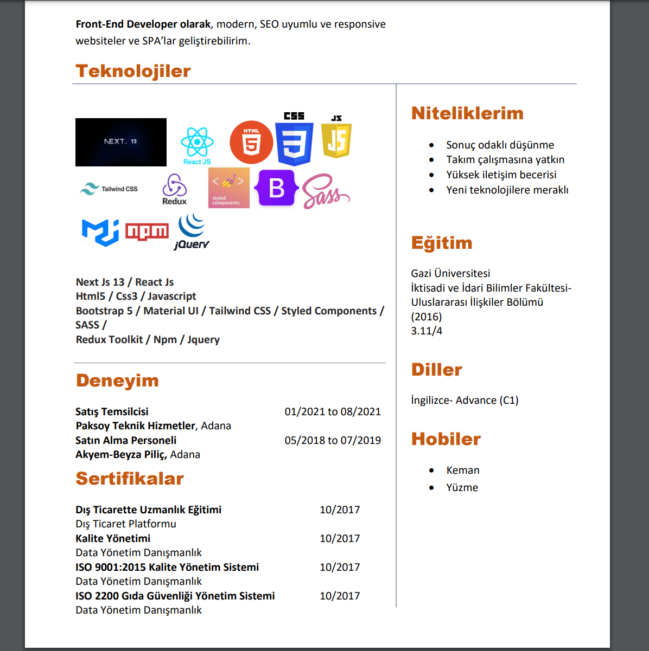Click the purple Redux logo
Image resolution: width=649 pixels, height=651 pixels.
[174, 189]
